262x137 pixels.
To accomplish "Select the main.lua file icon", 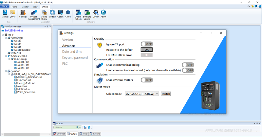I will click(x=15, y=86).
